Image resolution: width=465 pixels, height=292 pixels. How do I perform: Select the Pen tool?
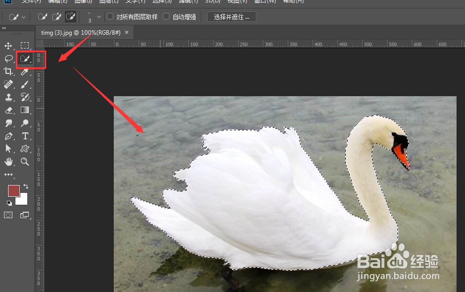tap(8, 136)
